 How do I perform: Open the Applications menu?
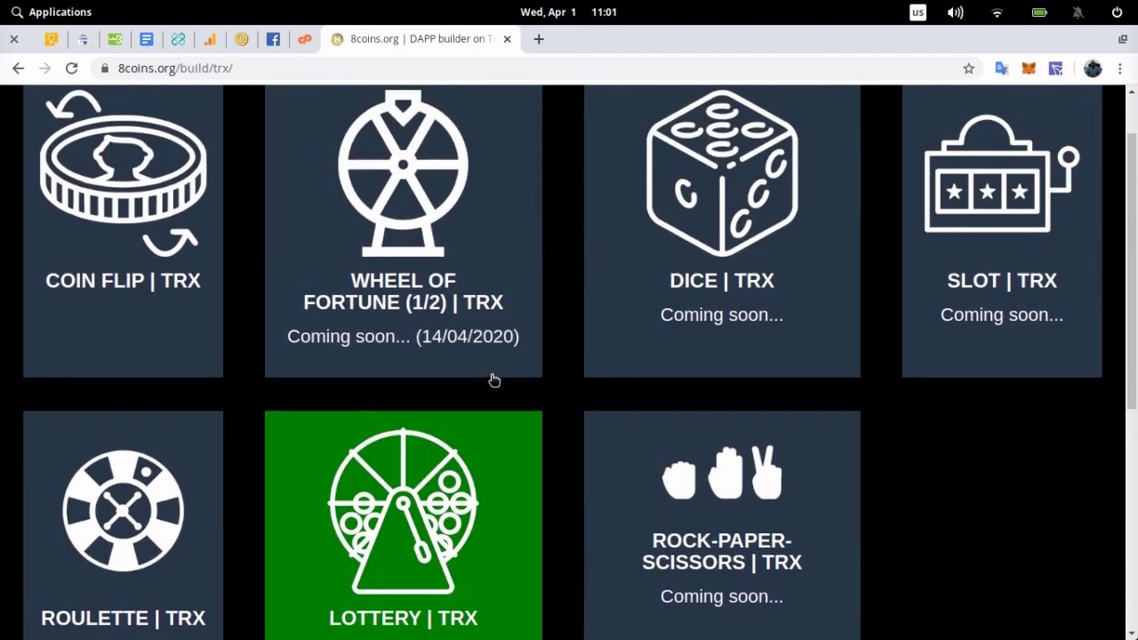51,12
